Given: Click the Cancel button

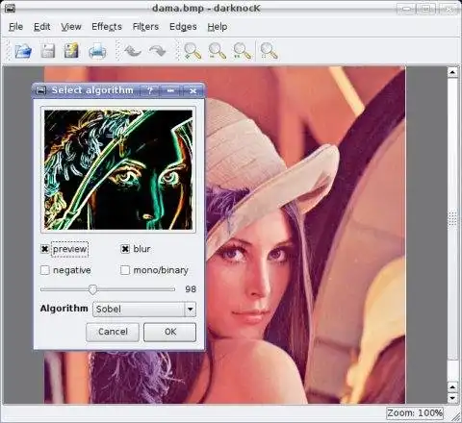Looking at the screenshot, I should click(113, 332).
